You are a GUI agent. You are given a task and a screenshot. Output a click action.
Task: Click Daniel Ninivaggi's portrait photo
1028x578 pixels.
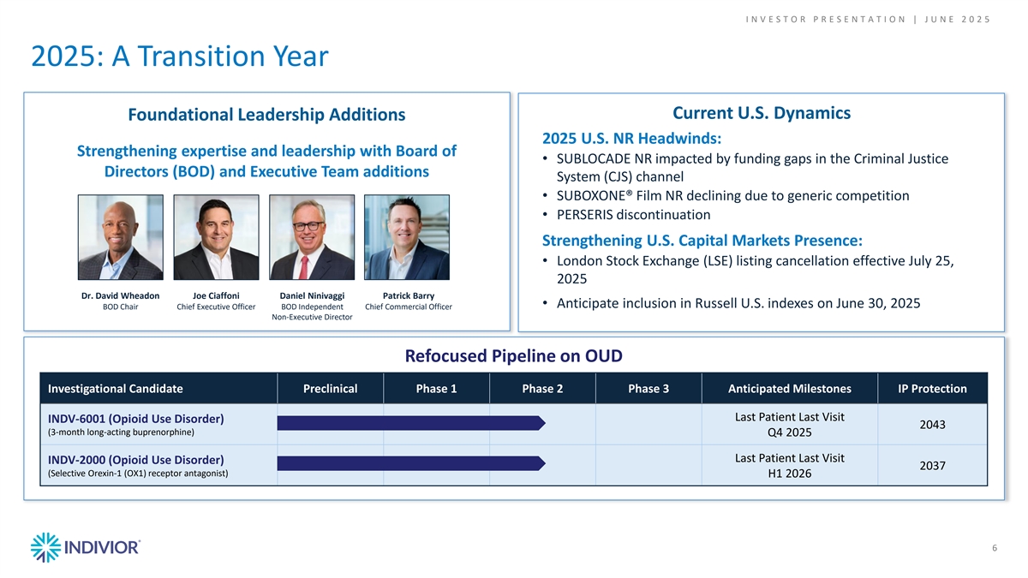pyautogui.click(x=312, y=237)
